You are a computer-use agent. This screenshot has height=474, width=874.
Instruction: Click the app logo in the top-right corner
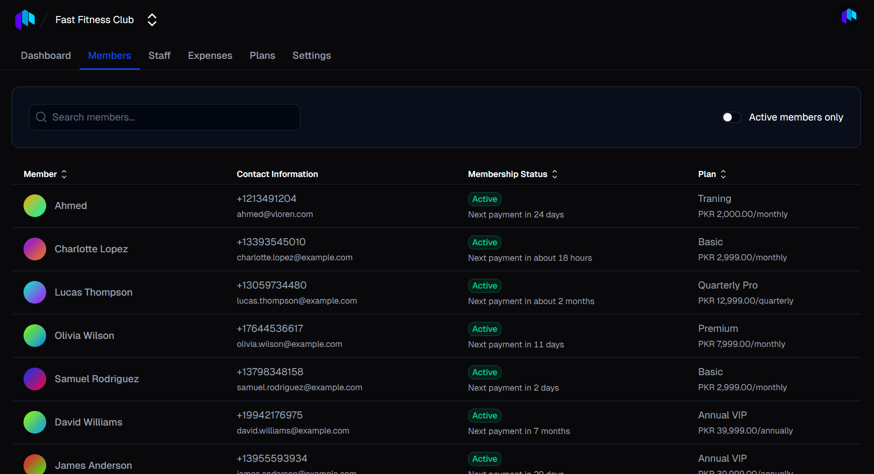[x=849, y=16]
